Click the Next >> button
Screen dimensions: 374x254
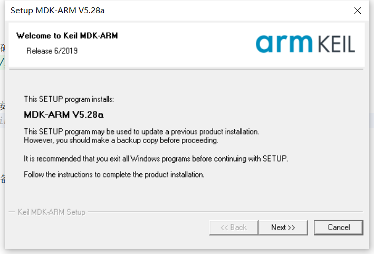pyautogui.click(x=283, y=228)
